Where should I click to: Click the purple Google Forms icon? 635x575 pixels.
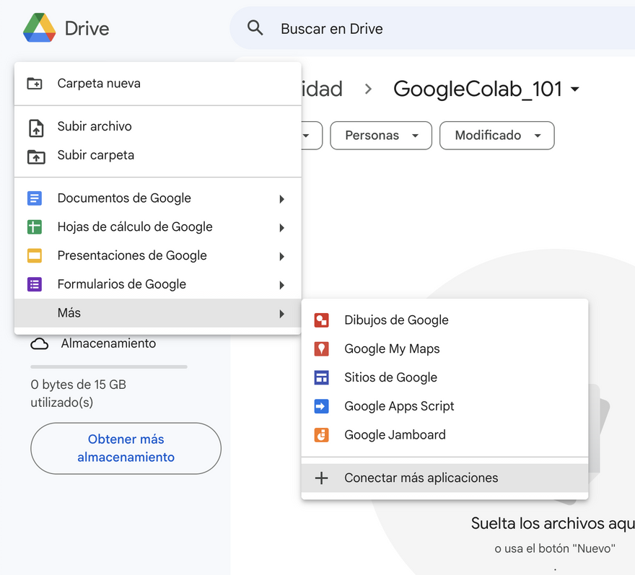click(35, 284)
